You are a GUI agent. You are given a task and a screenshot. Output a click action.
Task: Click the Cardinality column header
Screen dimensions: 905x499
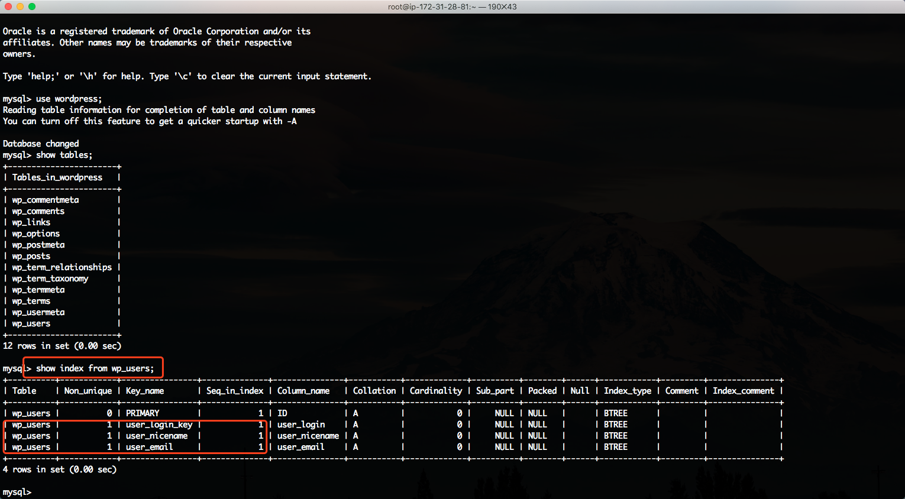[436, 391]
